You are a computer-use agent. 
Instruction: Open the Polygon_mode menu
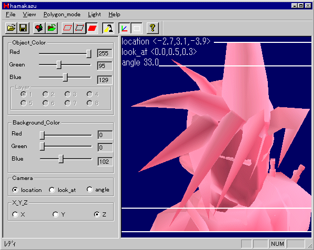pos(62,15)
